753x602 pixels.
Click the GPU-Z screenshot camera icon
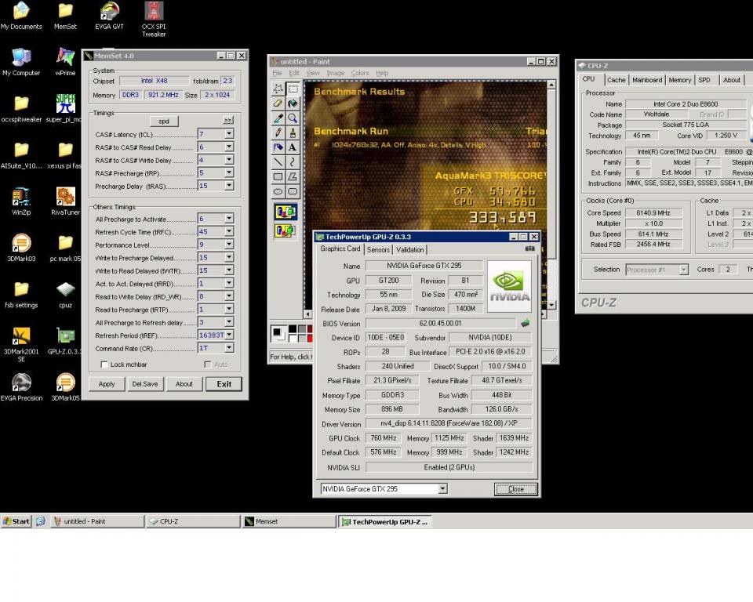tap(529, 248)
